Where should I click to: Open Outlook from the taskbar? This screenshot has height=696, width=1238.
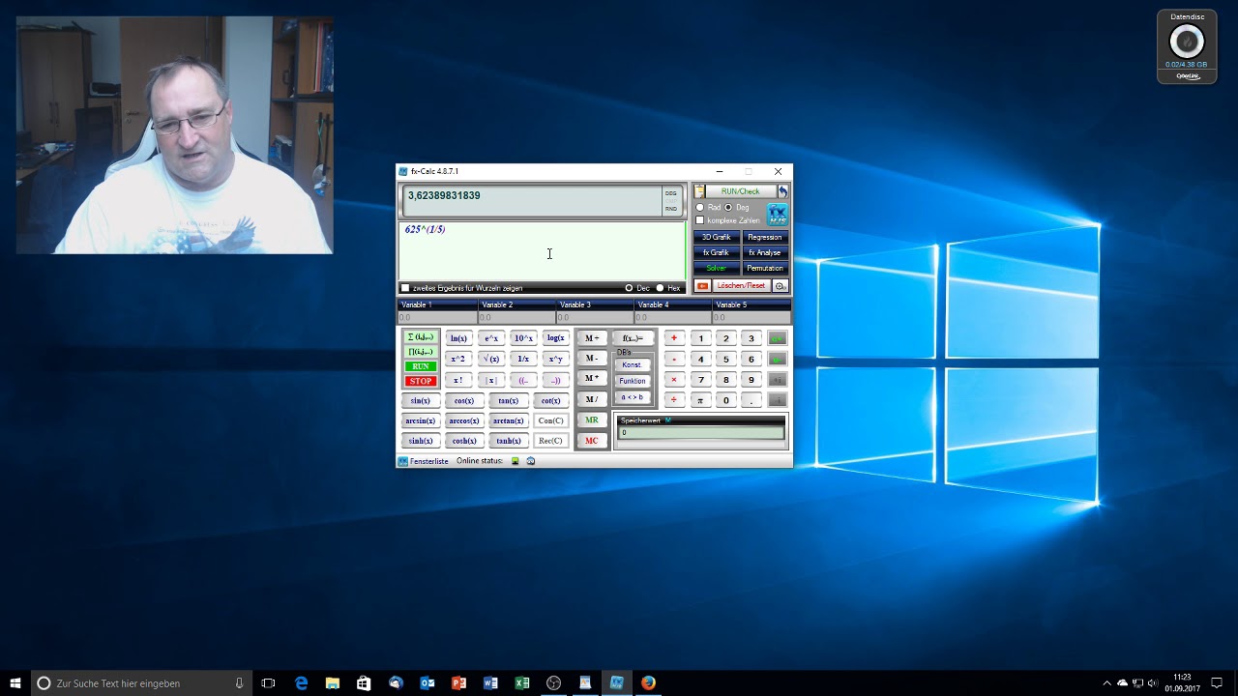[427, 682]
